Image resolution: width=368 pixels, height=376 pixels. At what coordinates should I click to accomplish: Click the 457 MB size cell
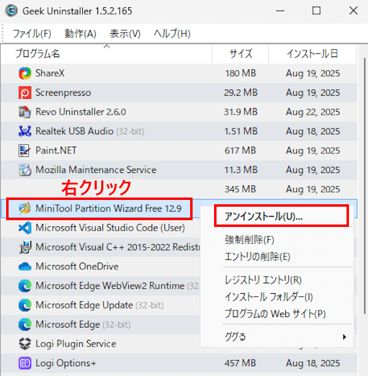240,363
